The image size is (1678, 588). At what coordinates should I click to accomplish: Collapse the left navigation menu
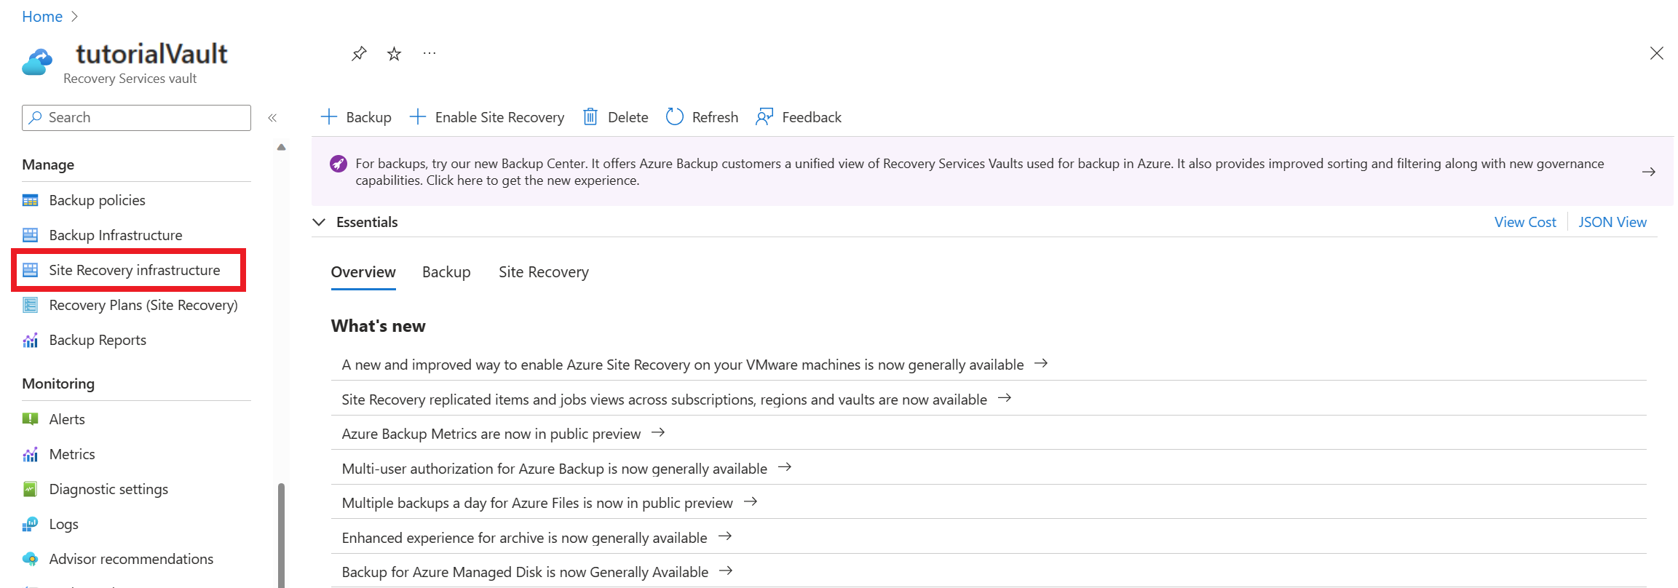272,118
